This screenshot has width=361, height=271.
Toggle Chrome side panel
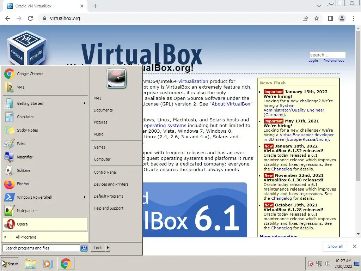pyautogui.click(x=331, y=18)
